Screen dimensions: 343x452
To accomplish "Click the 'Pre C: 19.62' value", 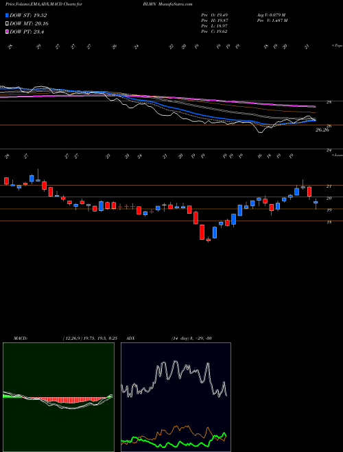I will coord(214,32).
